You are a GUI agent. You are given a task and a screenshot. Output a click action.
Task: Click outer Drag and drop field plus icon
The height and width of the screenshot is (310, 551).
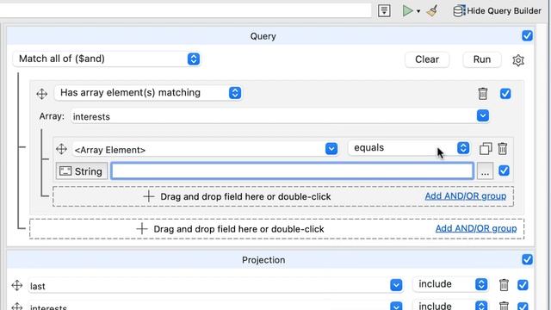tap(142, 228)
